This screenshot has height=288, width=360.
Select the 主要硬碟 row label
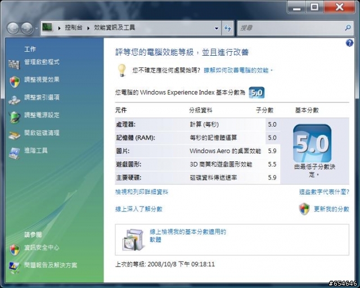(129, 178)
